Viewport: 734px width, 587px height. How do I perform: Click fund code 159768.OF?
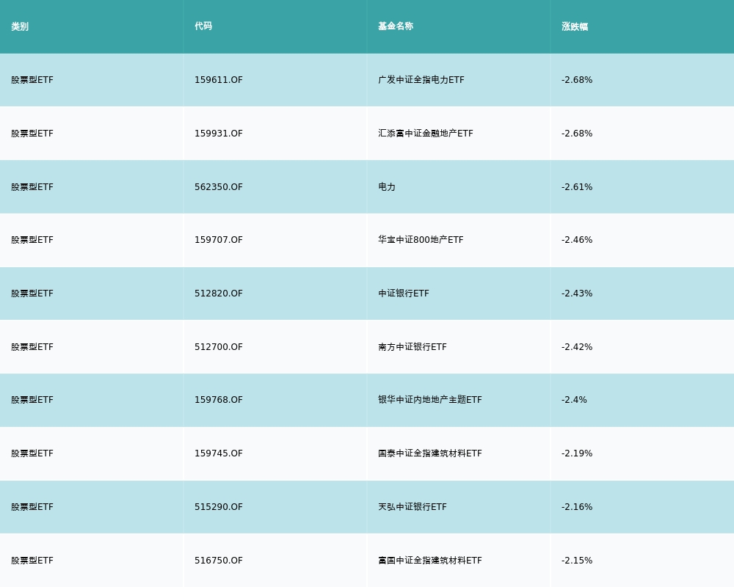(x=218, y=400)
